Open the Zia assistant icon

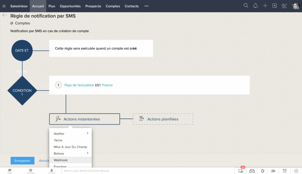[x=273, y=171]
